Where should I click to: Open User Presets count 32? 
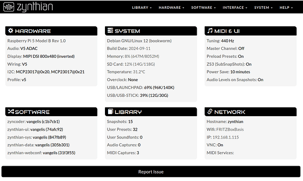click(135, 129)
